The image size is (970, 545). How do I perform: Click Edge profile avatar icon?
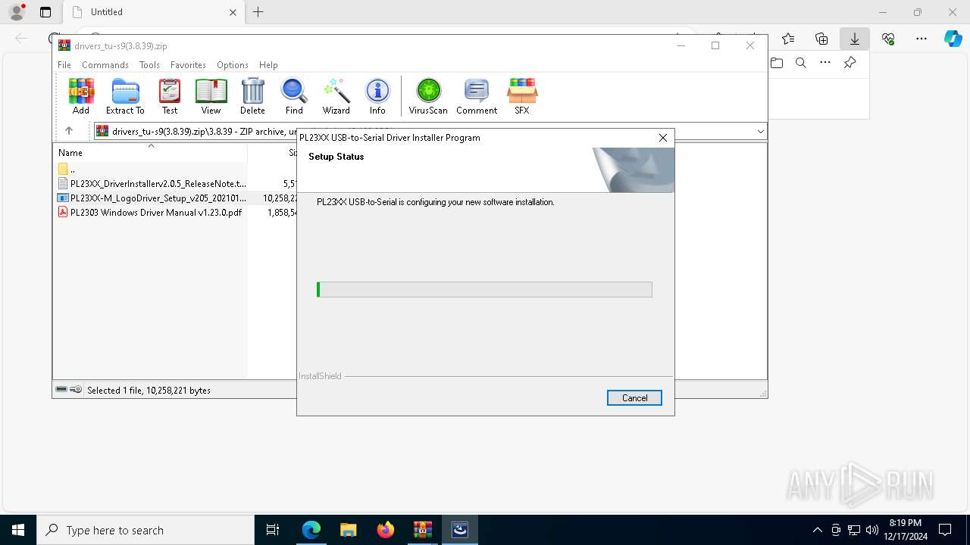pyautogui.click(x=17, y=12)
